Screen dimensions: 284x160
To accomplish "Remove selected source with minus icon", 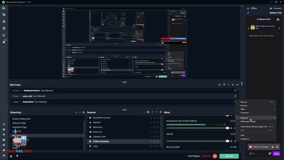I will coord(157,112).
